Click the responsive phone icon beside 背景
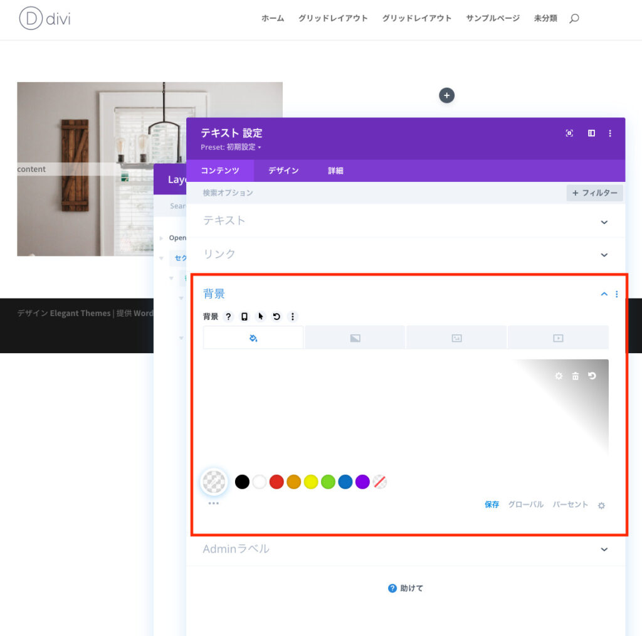 coord(245,317)
